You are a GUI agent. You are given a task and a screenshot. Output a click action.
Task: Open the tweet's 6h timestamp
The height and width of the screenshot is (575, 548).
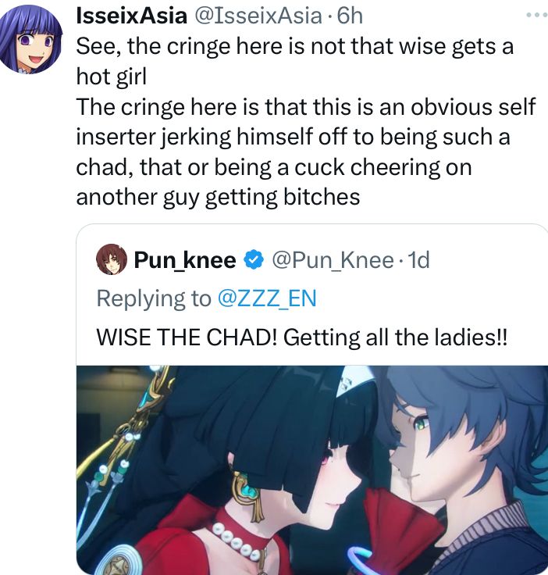[350, 16]
